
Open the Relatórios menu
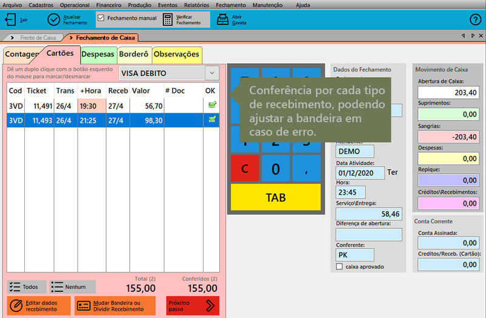(196, 5)
